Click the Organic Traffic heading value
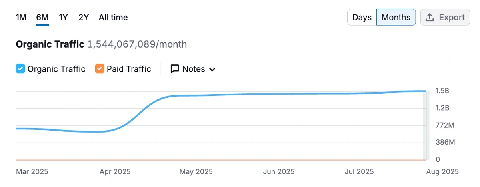 pos(137,44)
